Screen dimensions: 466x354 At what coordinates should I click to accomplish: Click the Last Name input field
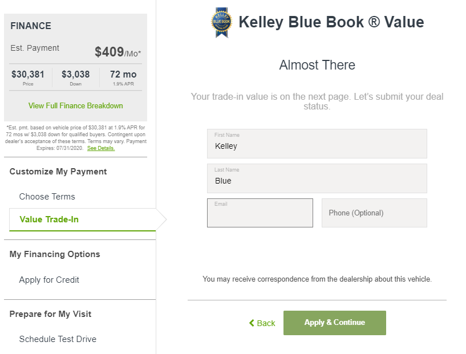tap(317, 178)
